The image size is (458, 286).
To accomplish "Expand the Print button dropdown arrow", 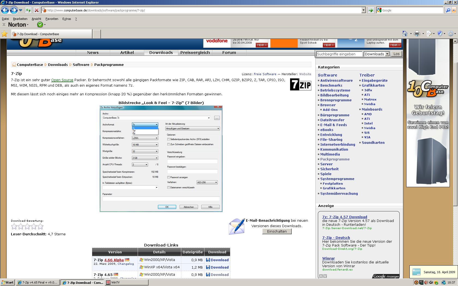I will coord(423,34).
